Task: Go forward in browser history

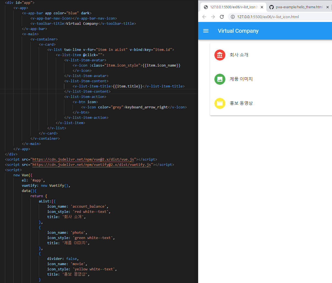Action: (x=213, y=17)
